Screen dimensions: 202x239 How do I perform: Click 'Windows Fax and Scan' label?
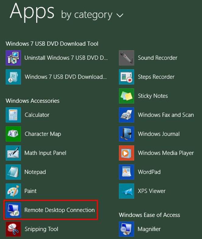click(x=166, y=115)
